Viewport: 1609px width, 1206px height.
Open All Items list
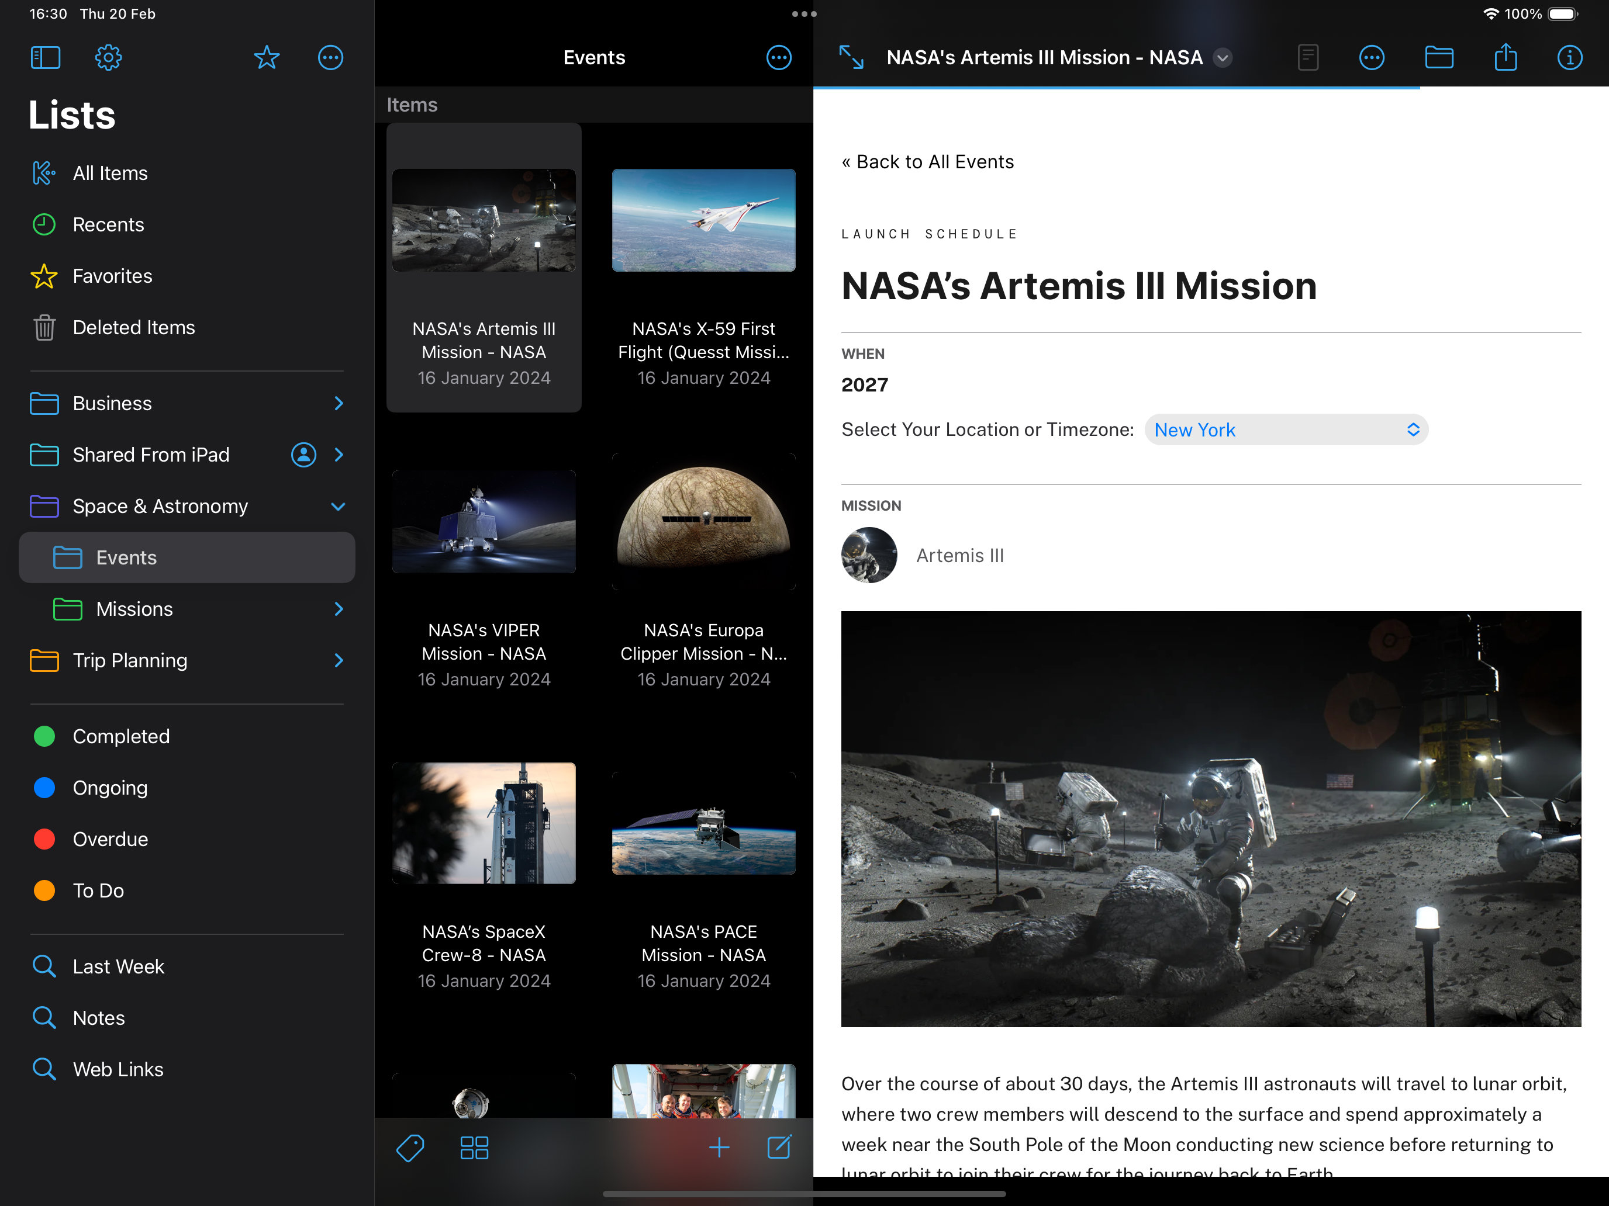(x=187, y=173)
